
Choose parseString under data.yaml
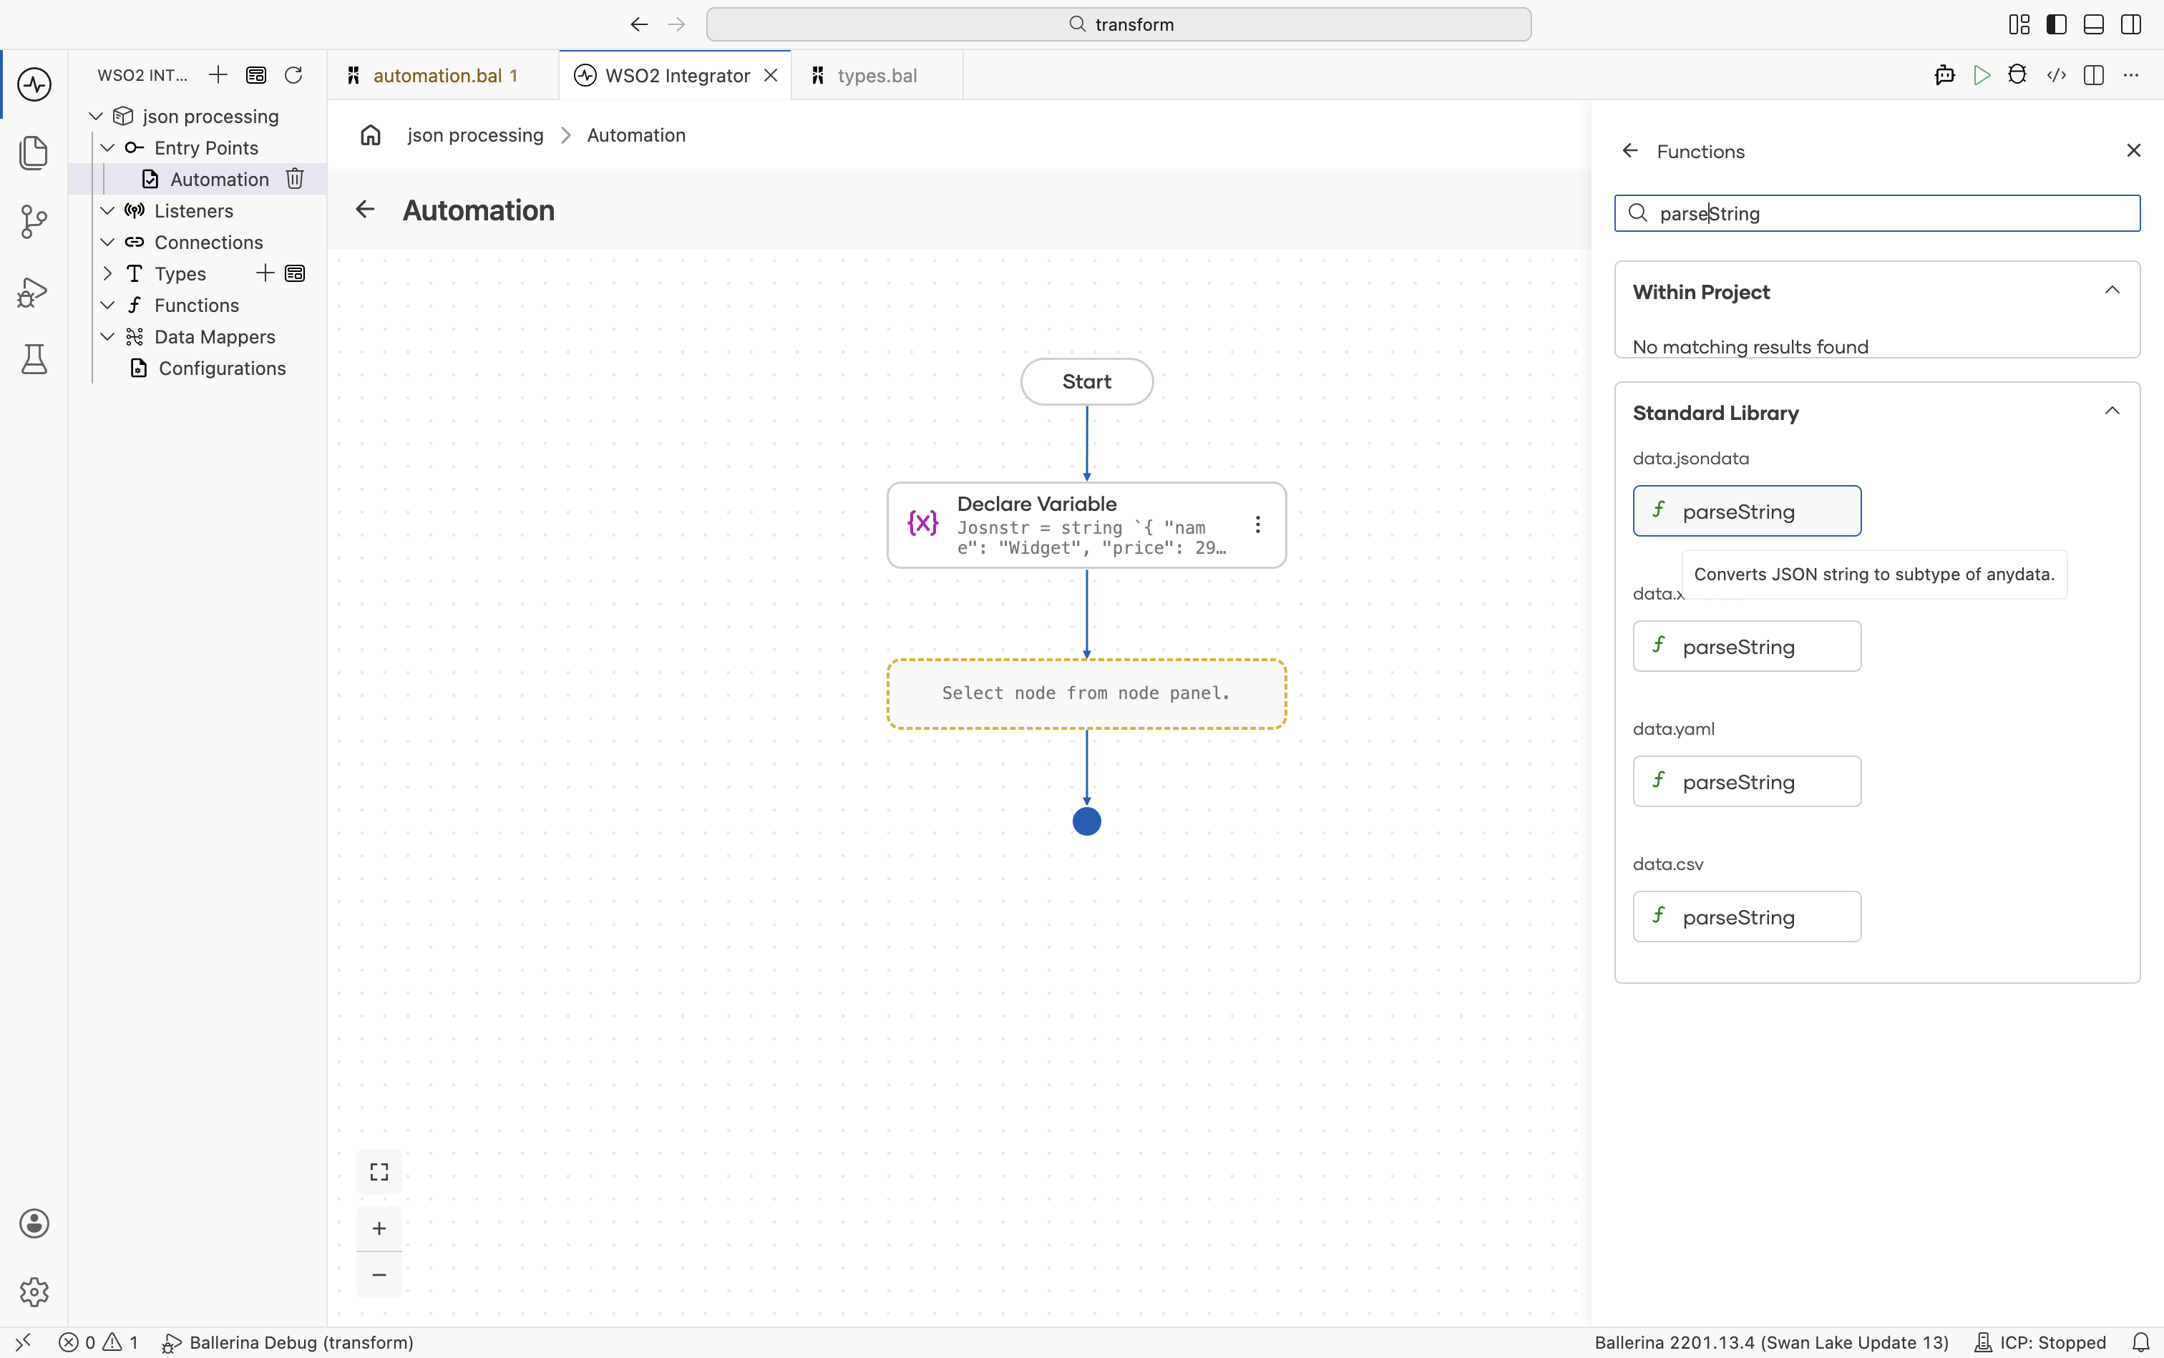tap(1746, 781)
